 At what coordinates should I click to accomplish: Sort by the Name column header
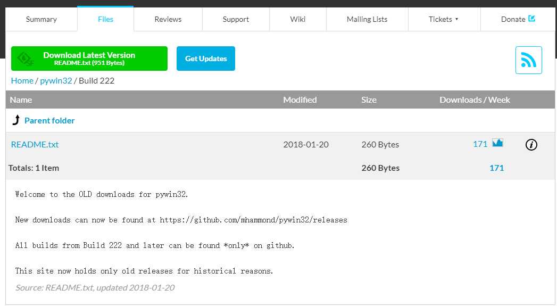click(x=21, y=100)
